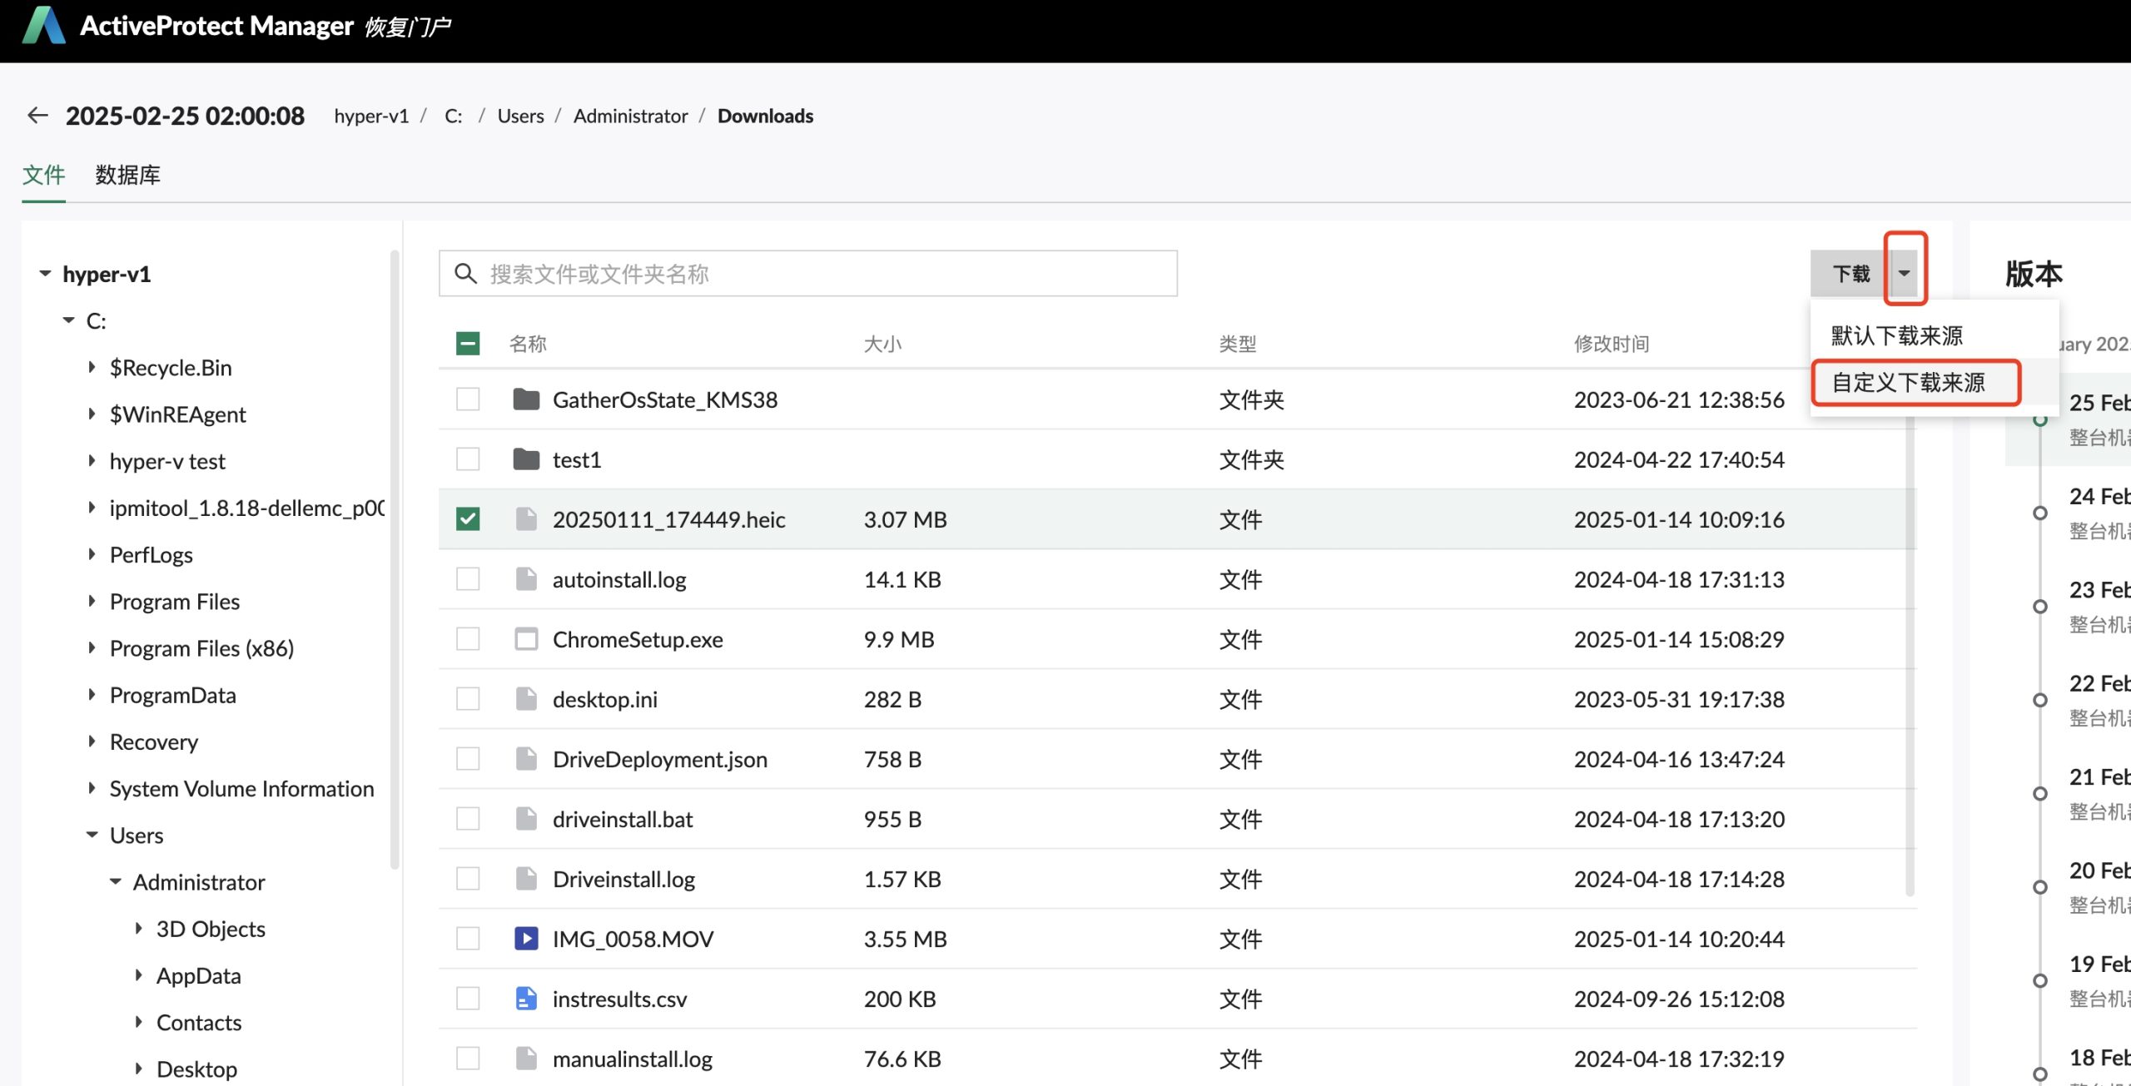Click the GatherOsState_KMS38 folder icon
This screenshot has width=2131, height=1086.
coord(526,399)
